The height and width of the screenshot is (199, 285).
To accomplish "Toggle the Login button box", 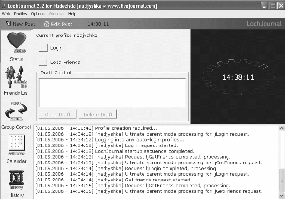I will pyautogui.click(x=43, y=48).
